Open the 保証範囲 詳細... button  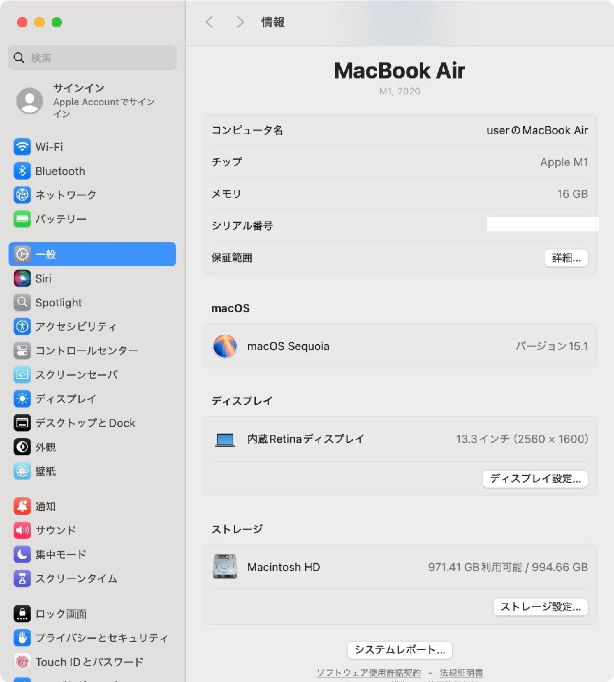pos(566,257)
